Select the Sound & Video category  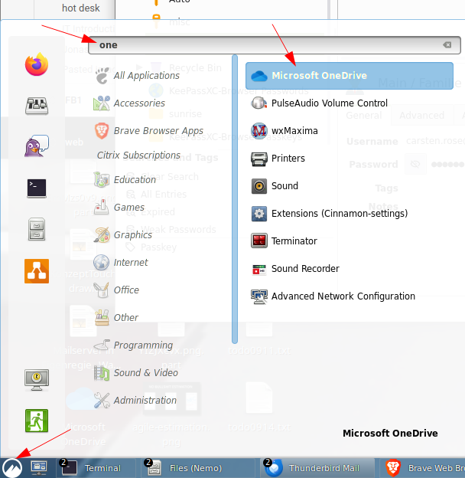click(135, 372)
